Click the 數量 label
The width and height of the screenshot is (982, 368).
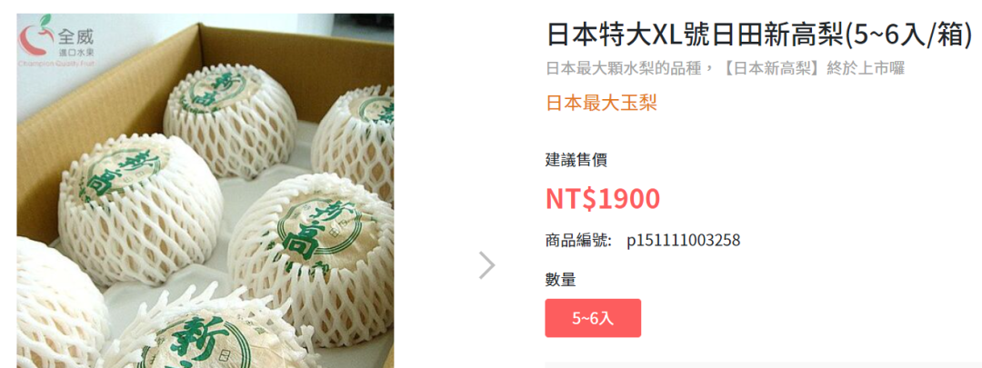click(560, 280)
